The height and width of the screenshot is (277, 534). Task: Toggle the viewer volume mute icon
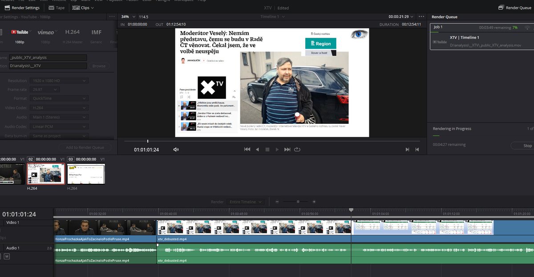[176, 150]
